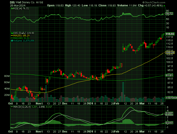Click the RSI(14) 76.72 indicator label
177x134 pixels.
click(x=21, y=8)
